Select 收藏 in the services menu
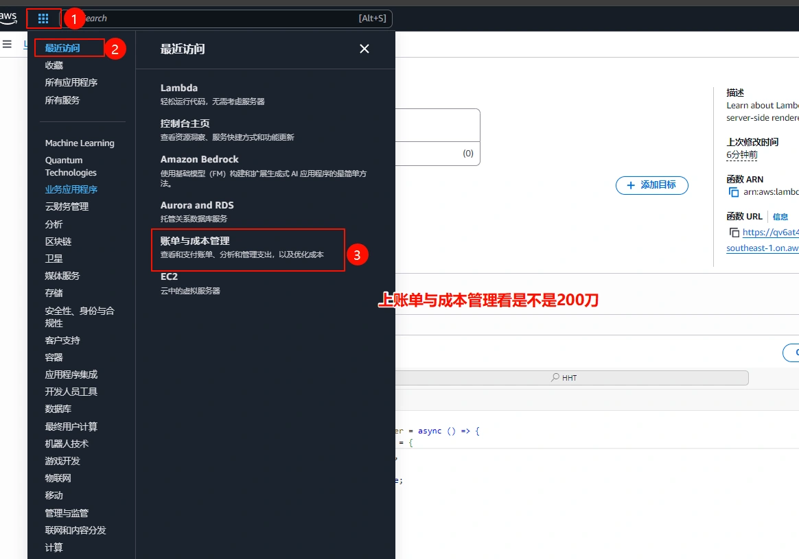The height and width of the screenshot is (559, 799). point(54,65)
